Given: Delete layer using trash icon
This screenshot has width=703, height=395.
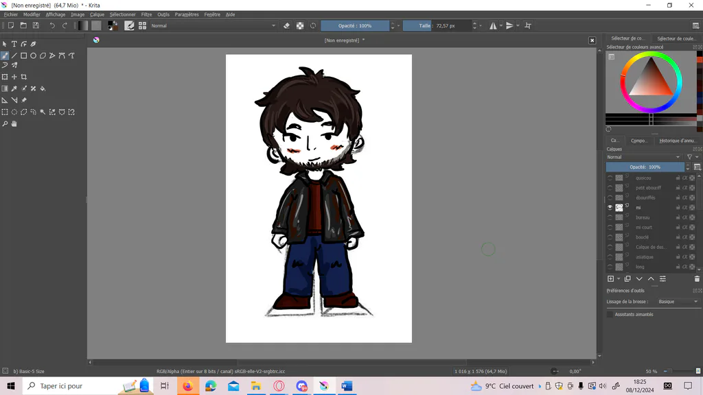Looking at the screenshot, I should click(x=697, y=278).
